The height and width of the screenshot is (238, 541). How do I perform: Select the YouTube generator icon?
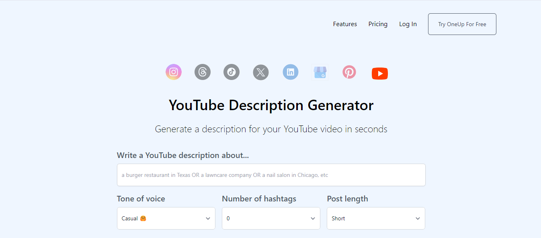click(x=380, y=74)
